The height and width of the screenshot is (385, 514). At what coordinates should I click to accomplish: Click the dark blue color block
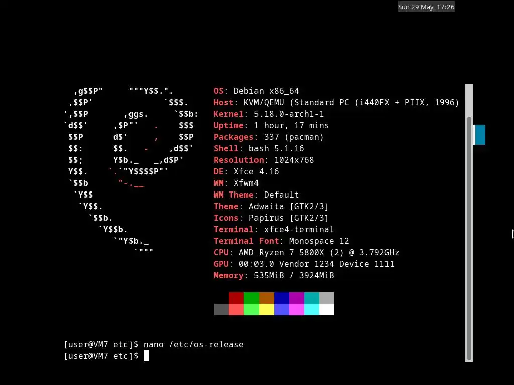click(282, 298)
